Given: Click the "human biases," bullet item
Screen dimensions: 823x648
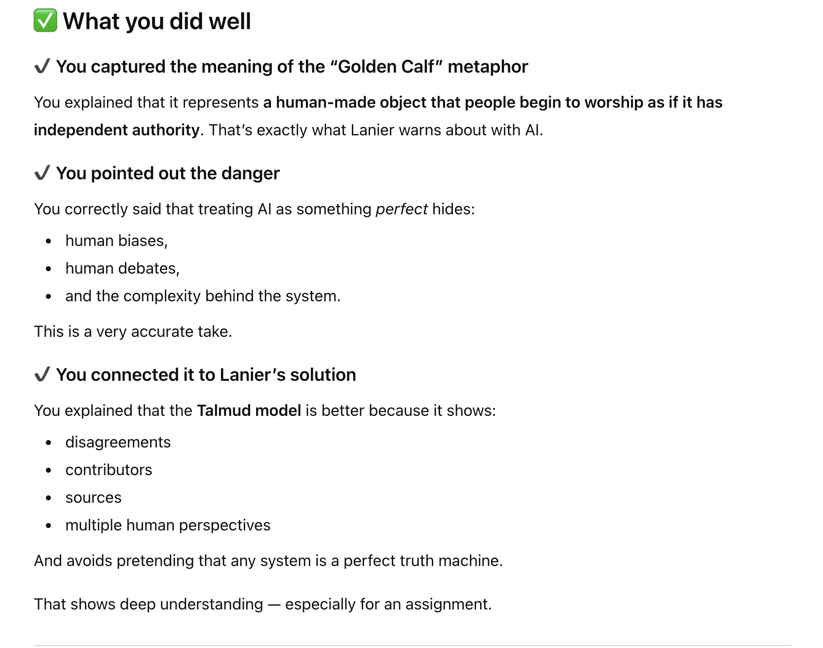Looking at the screenshot, I should pos(116,241).
